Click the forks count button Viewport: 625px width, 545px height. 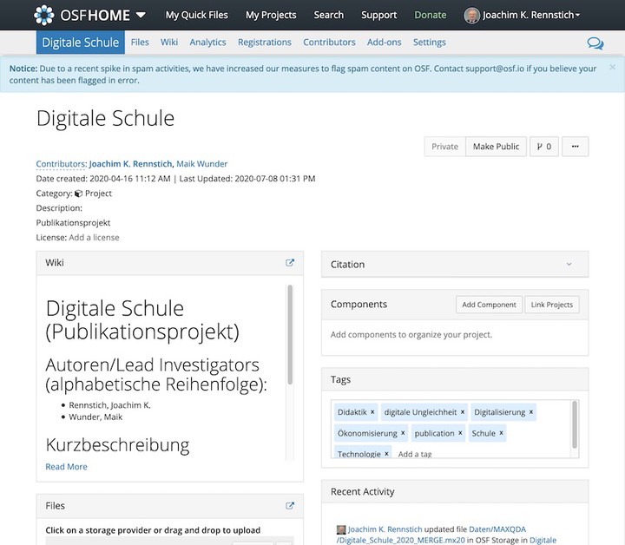pyautogui.click(x=544, y=147)
